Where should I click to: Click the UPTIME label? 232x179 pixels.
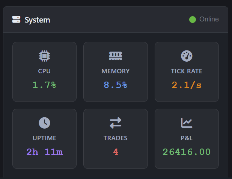tap(44, 138)
